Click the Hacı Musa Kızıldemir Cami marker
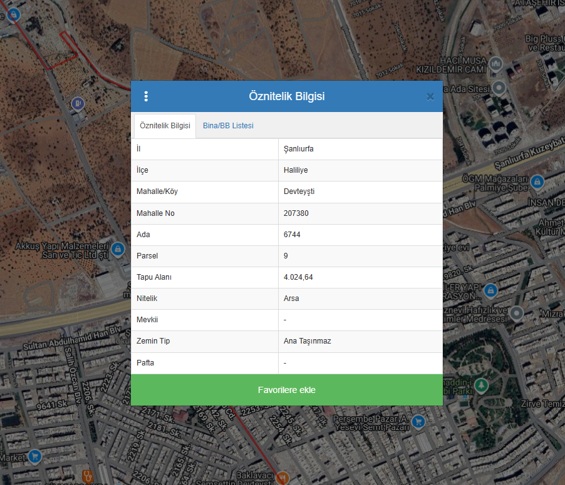The height and width of the screenshot is (485, 565). click(x=497, y=64)
